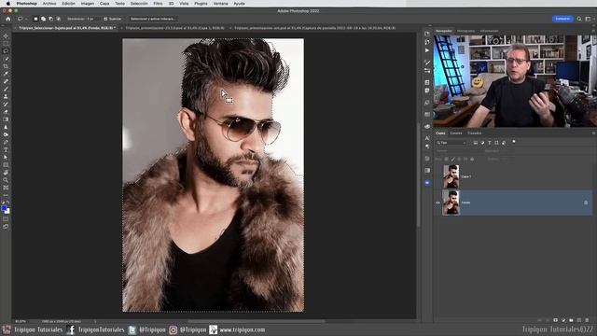
Task: Click the Home icon in options bar
Action: 8,19
